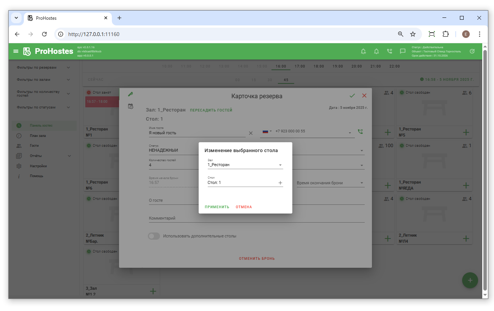Screen dimensions: 494x311
Task: Click the green checkmark to save reservation card
Action: 352,96
